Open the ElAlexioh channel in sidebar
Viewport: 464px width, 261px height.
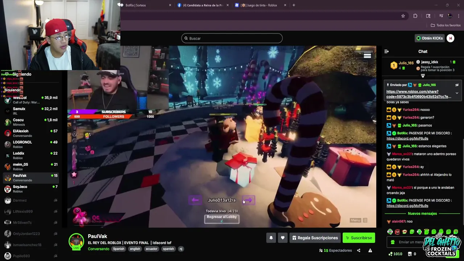coord(31,133)
